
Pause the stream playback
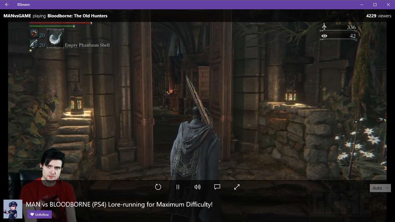(x=178, y=187)
